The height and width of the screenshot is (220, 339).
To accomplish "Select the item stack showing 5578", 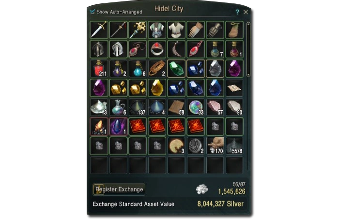I will pos(234,146).
